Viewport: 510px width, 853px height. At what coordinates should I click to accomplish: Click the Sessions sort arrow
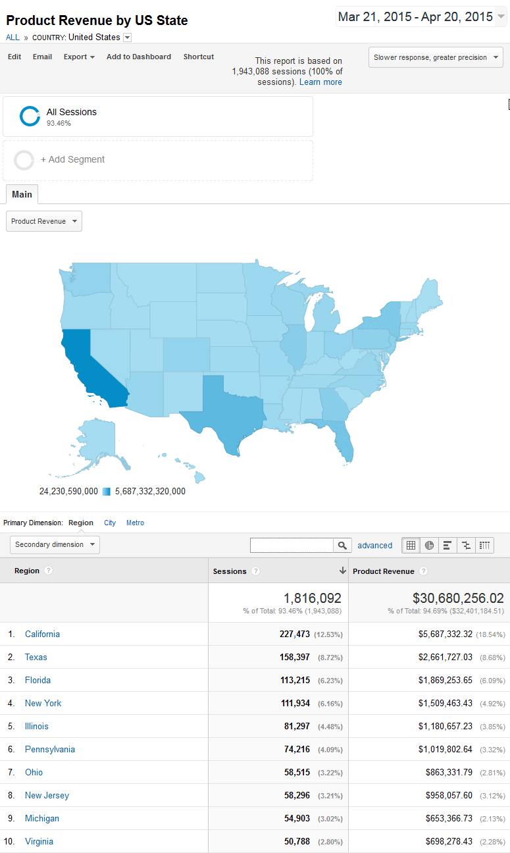342,571
